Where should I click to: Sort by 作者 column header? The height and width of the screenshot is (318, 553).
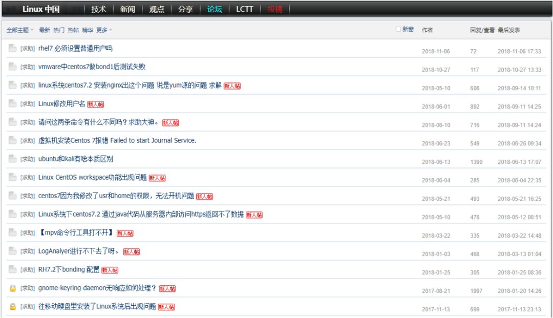427,30
